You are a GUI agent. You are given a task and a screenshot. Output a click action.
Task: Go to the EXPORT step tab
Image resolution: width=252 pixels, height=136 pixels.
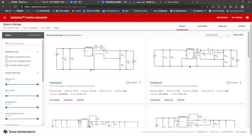pyautogui.click(x=242, y=26)
